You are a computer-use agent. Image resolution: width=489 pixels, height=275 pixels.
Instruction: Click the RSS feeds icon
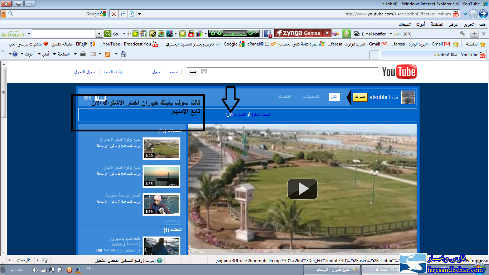(107, 54)
